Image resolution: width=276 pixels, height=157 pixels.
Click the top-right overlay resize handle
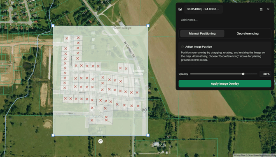click(148, 25)
